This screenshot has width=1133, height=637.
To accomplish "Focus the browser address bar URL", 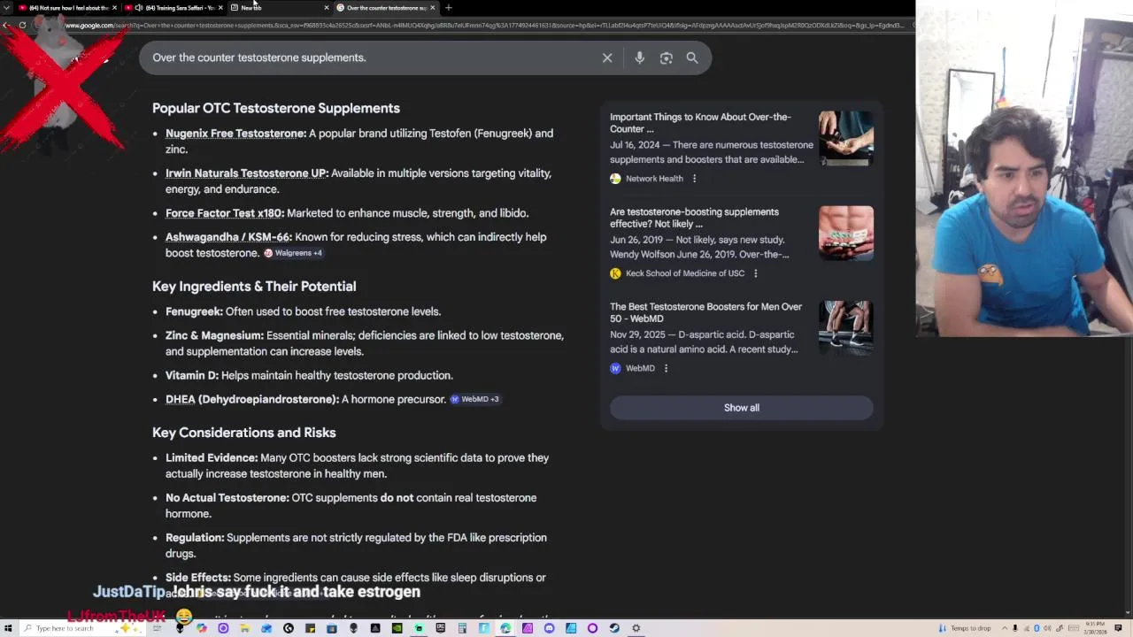I will coord(482,25).
